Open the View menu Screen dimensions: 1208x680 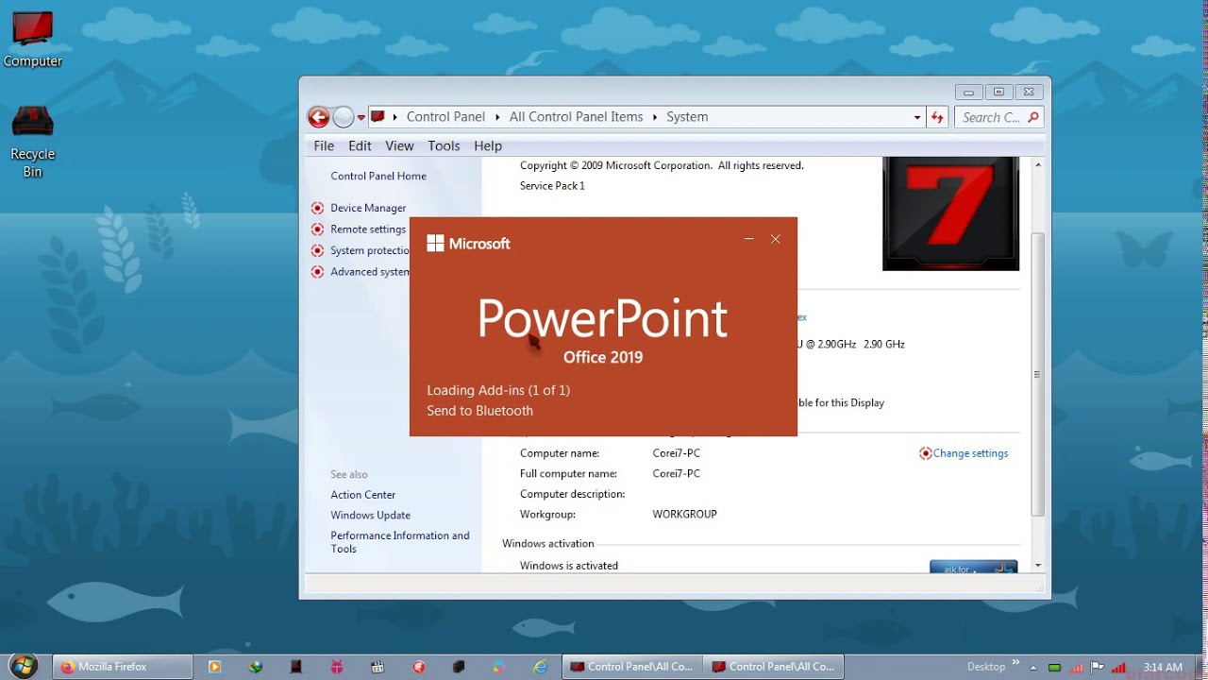(399, 145)
